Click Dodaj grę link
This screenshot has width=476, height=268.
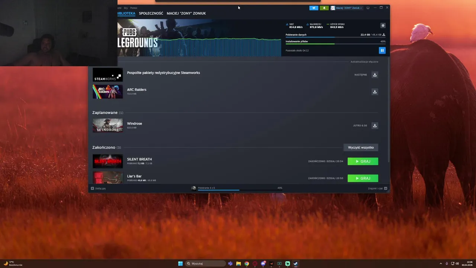(100, 188)
